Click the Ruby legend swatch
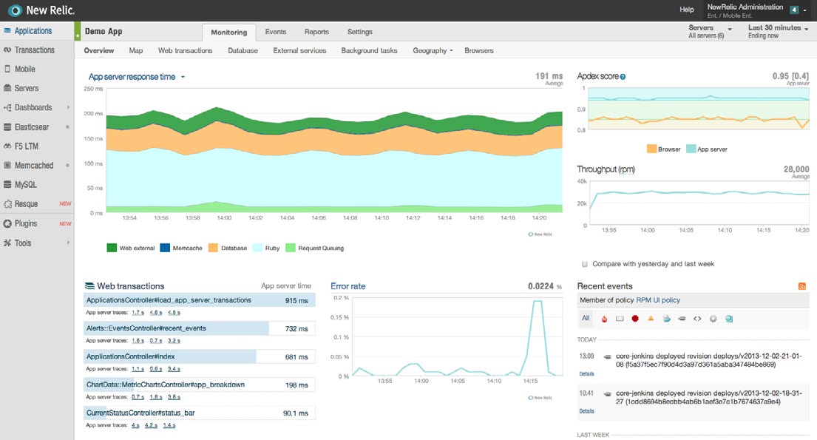 point(257,248)
